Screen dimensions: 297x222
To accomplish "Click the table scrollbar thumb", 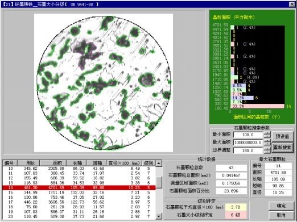I will click(159, 182).
